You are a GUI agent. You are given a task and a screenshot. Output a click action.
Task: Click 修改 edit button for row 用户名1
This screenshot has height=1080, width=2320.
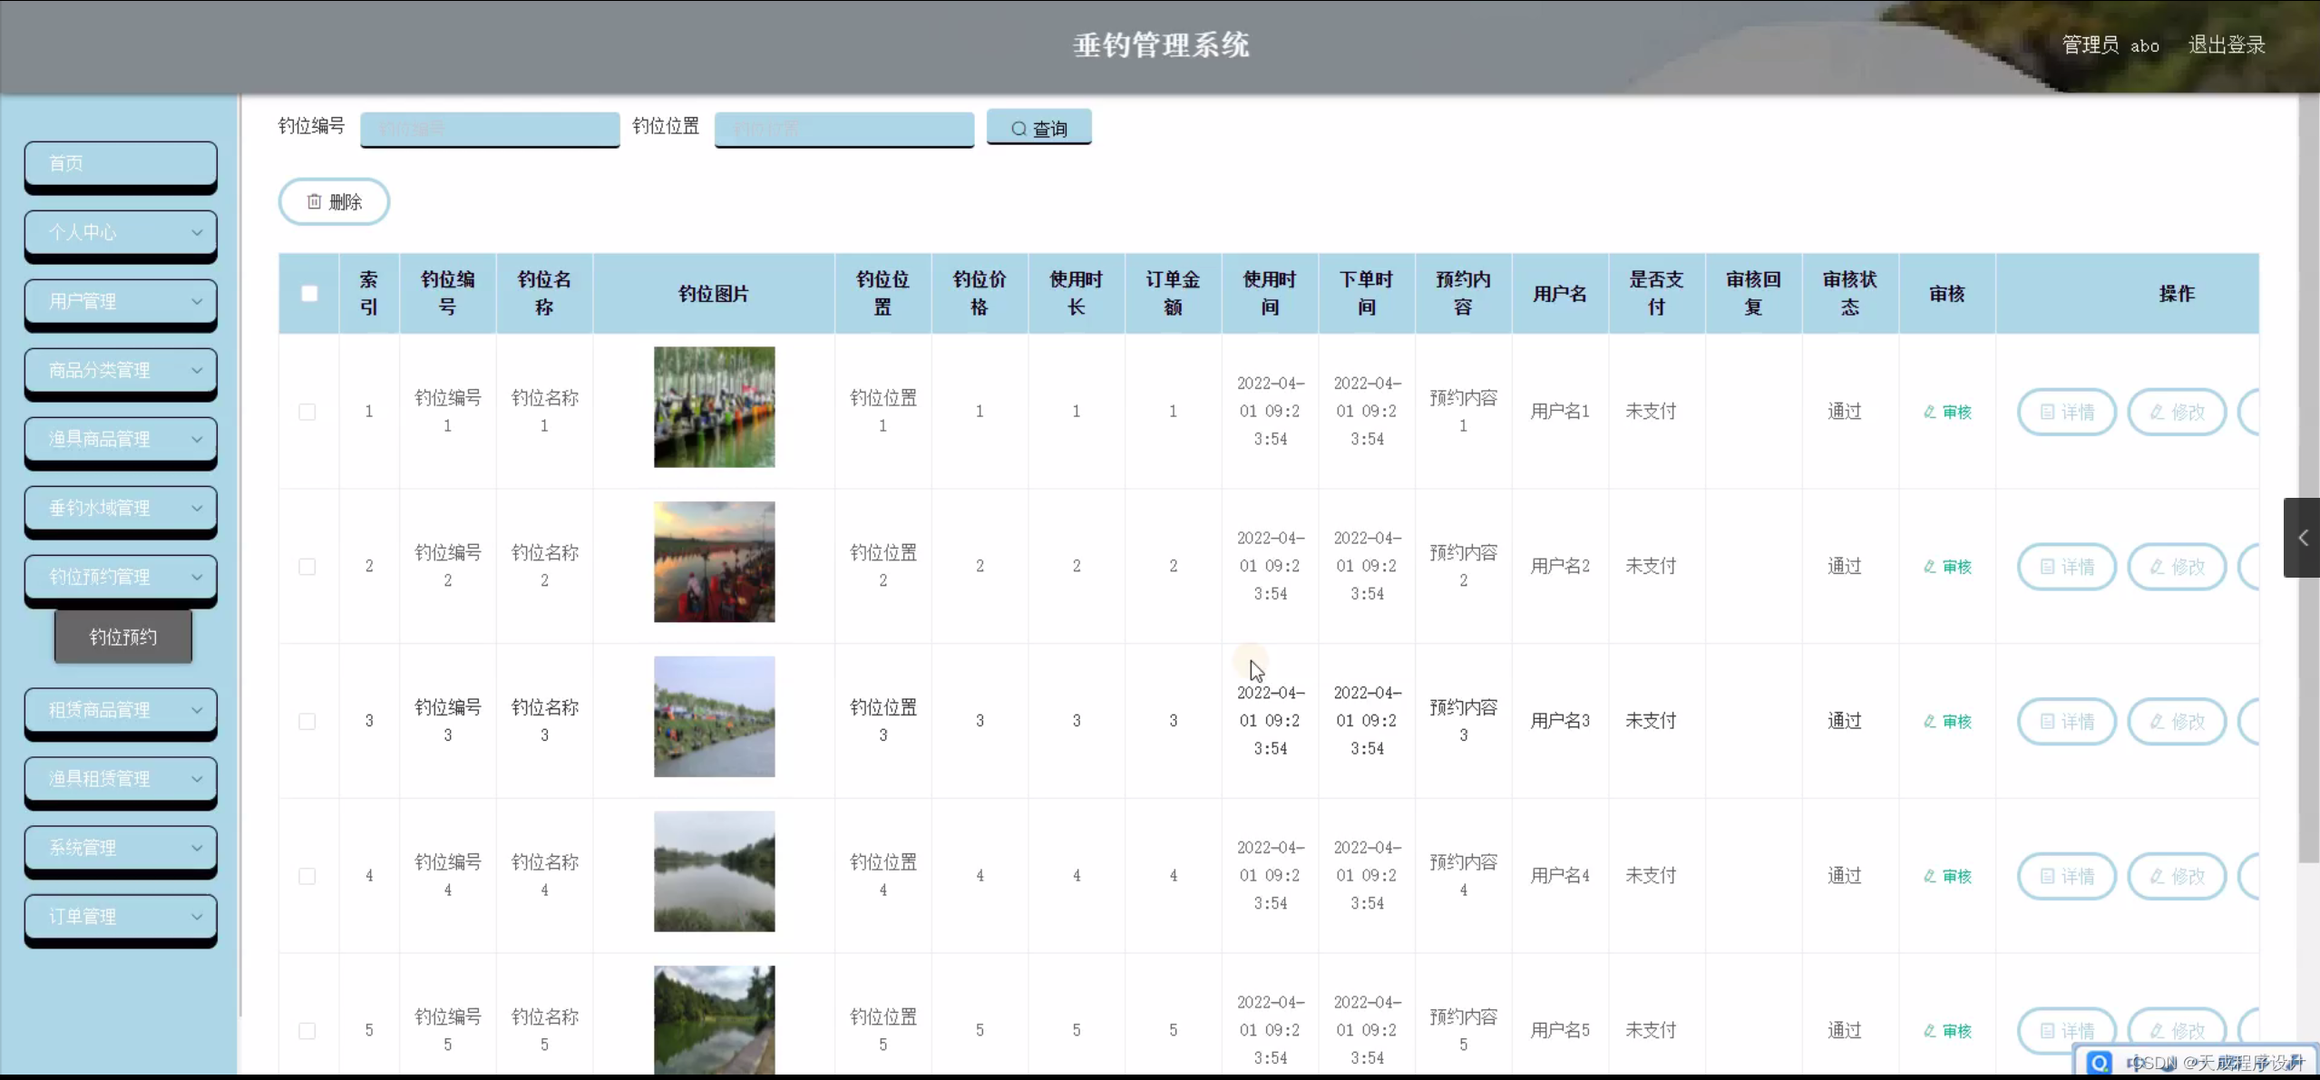tap(2178, 412)
